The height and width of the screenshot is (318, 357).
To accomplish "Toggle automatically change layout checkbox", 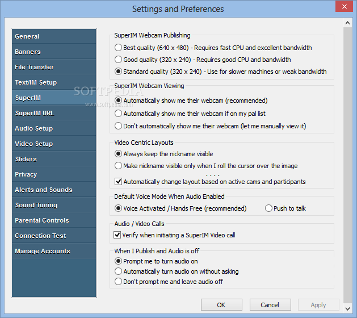I will (x=118, y=182).
